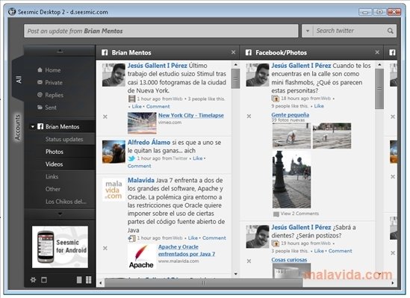Click Facebook icon in Brian Mentos header

[x=105, y=52]
